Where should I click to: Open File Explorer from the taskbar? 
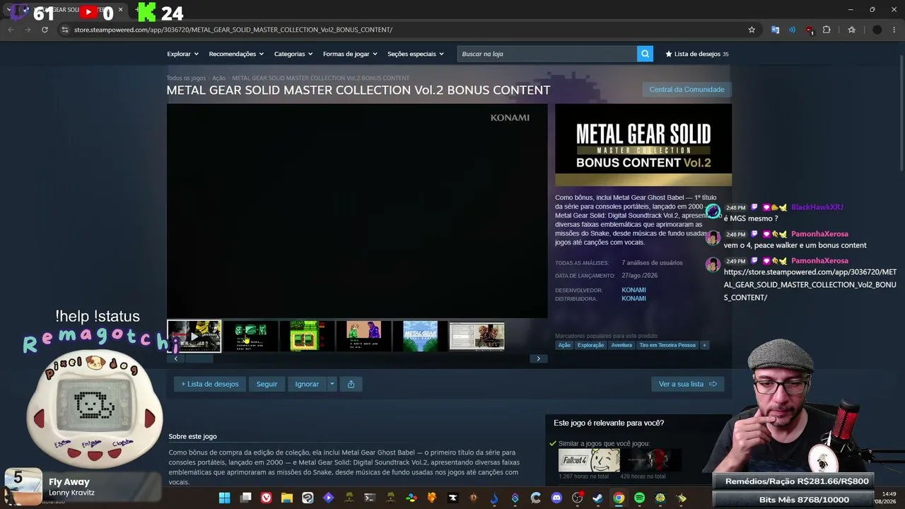click(x=287, y=498)
